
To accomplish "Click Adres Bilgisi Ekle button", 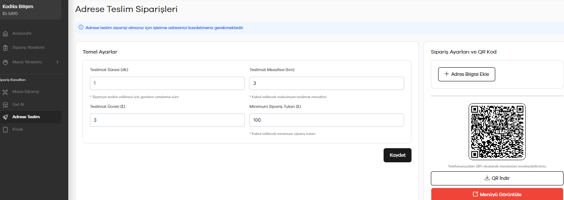I will [x=466, y=74].
